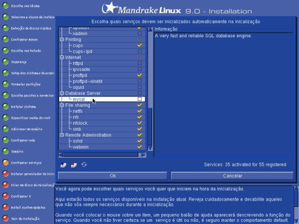
Task: Click red ball beside Configurar X
Action: pos(5,196)
